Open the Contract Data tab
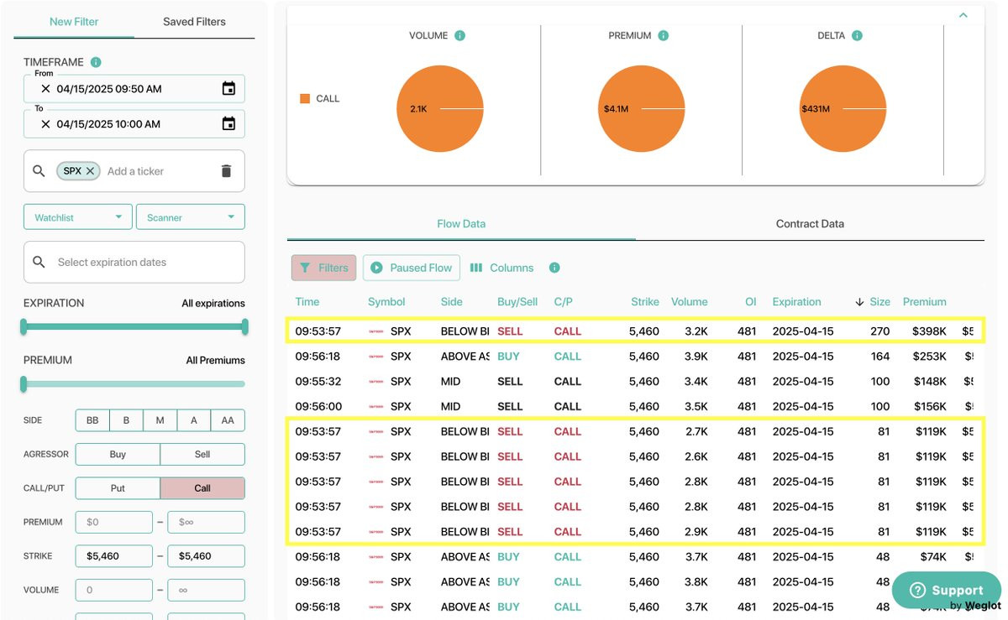Screen dimensions: 1008x620 pyautogui.click(x=810, y=224)
